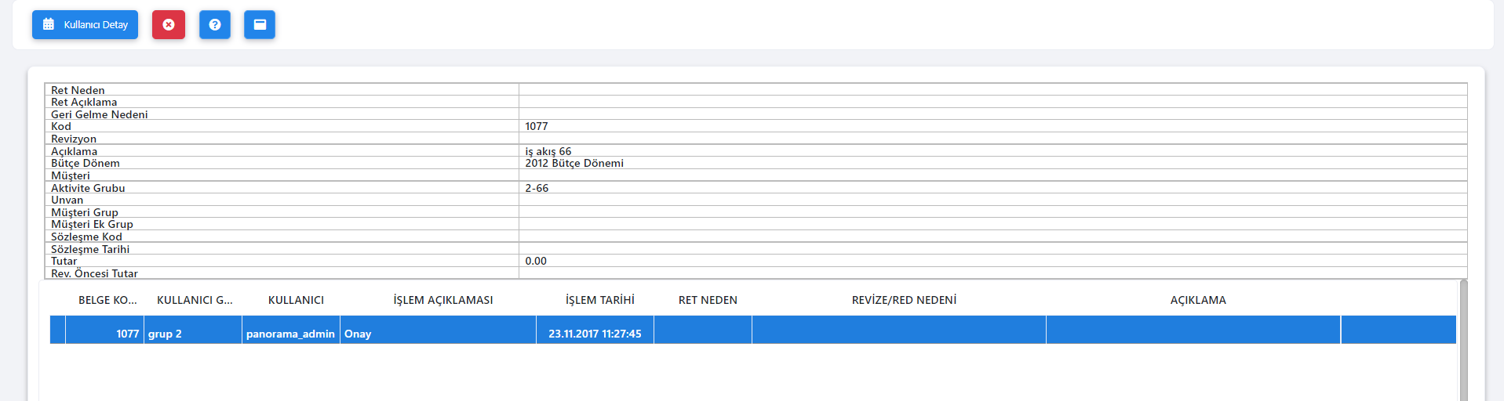Click the date 23.11.2017 11:27:45 cell
Viewport: 1504px width, 401px height.
[x=595, y=330]
